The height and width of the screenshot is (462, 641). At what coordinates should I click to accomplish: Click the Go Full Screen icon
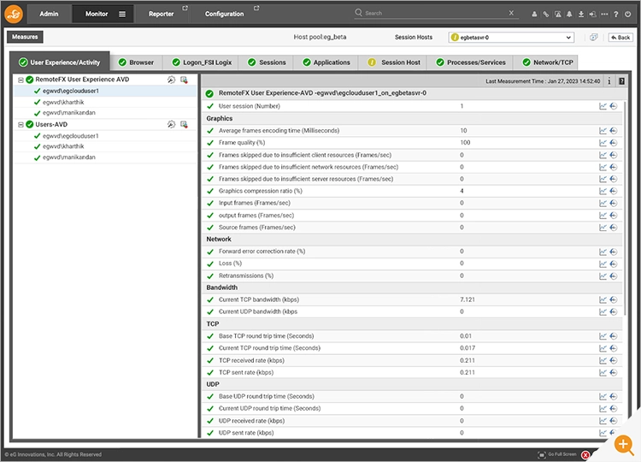[542, 454]
